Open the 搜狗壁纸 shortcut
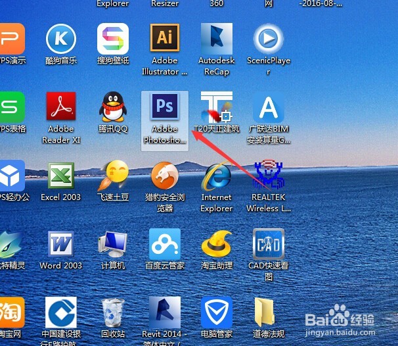398x346 pixels. [113, 39]
